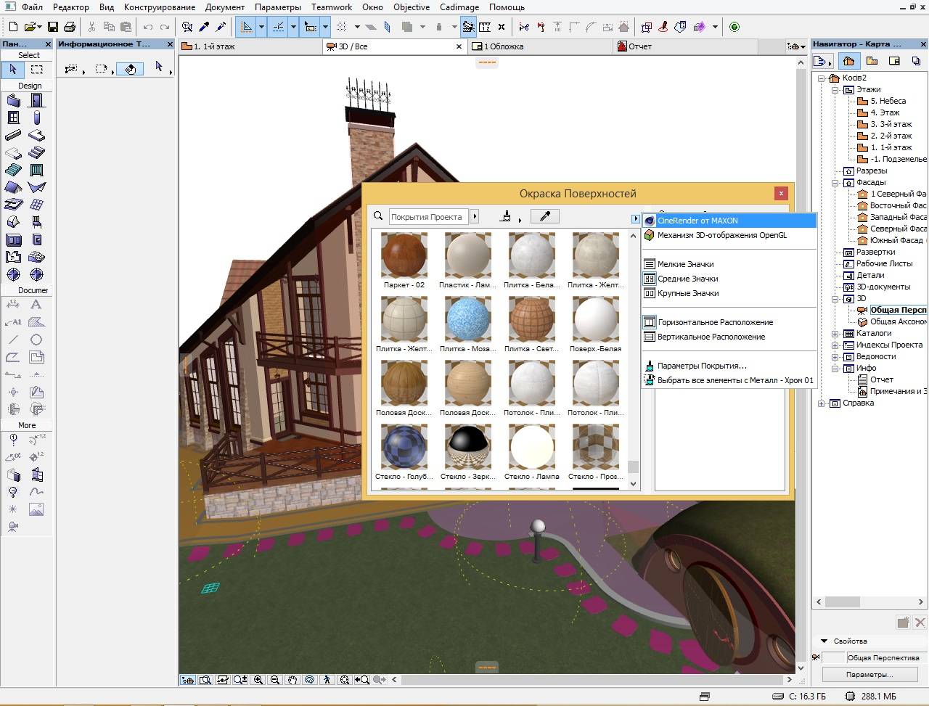
Task: Select Средние Значки icon size
Action: coord(729,279)
